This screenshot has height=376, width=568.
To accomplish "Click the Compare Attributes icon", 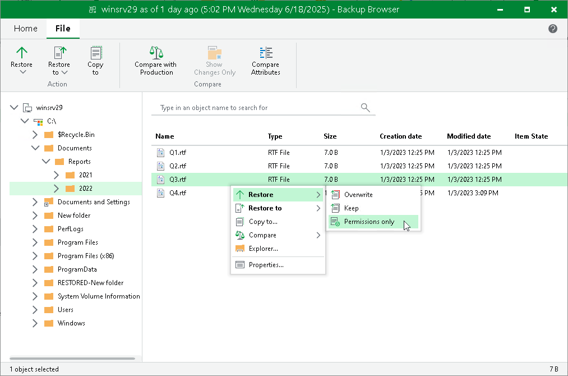I will click(x=266, y=53).
